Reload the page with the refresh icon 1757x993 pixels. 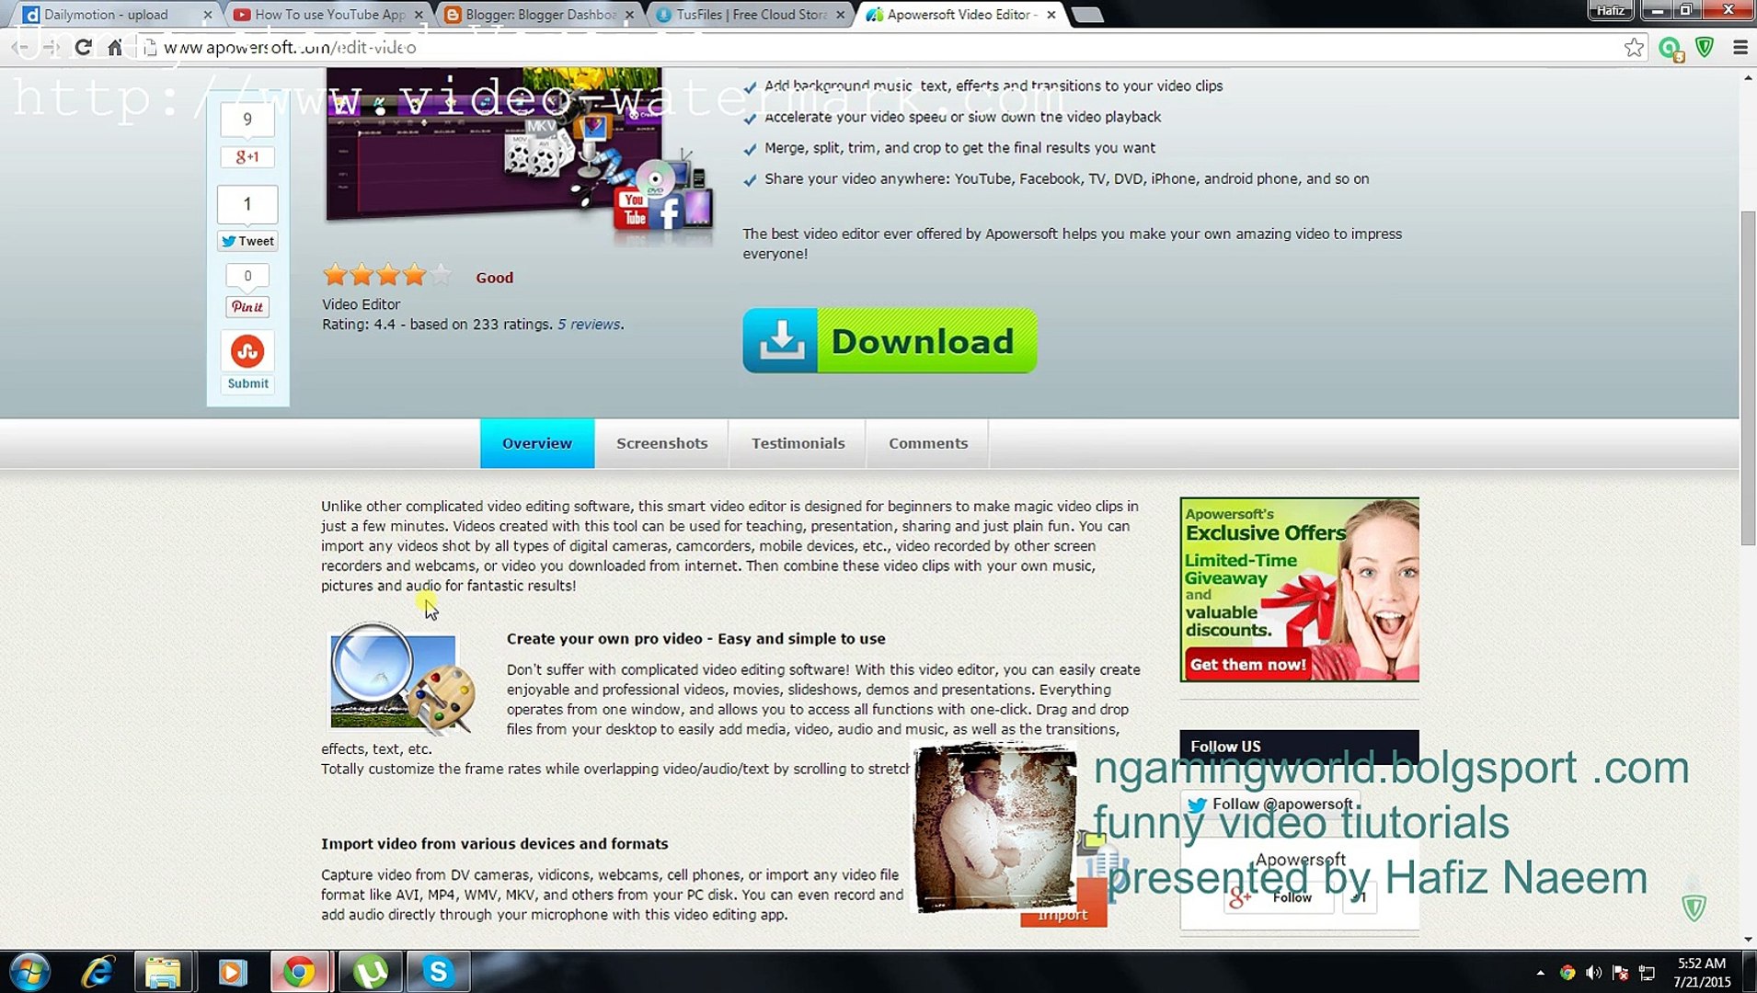[83, 47]
